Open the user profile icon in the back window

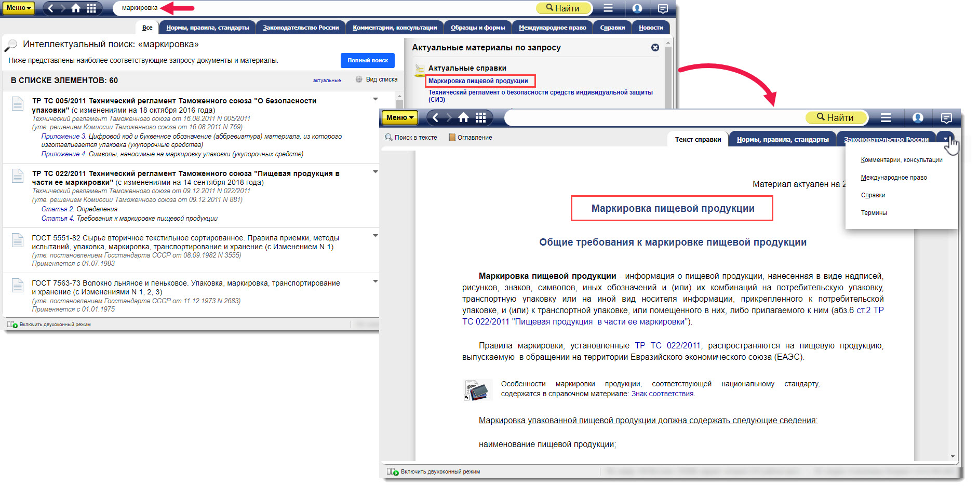637,8
